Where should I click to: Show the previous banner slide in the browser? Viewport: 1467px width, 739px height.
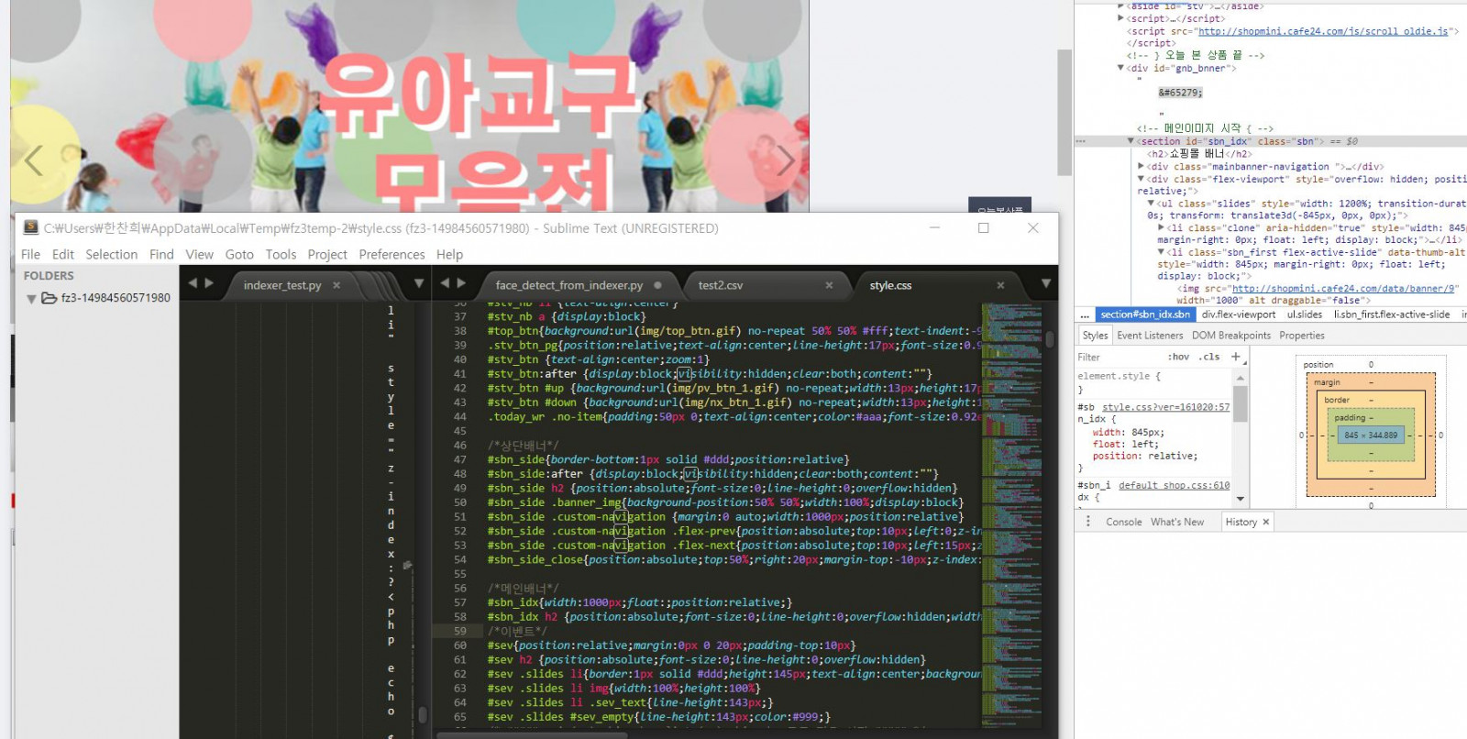(x=34, y=160)
